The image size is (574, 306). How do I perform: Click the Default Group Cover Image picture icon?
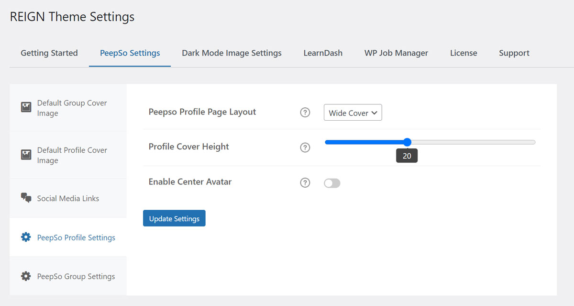click(26, 107)
